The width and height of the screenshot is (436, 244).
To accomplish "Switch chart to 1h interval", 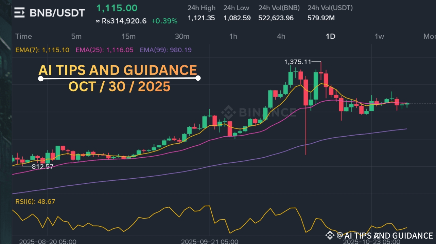I will [233, 37].
